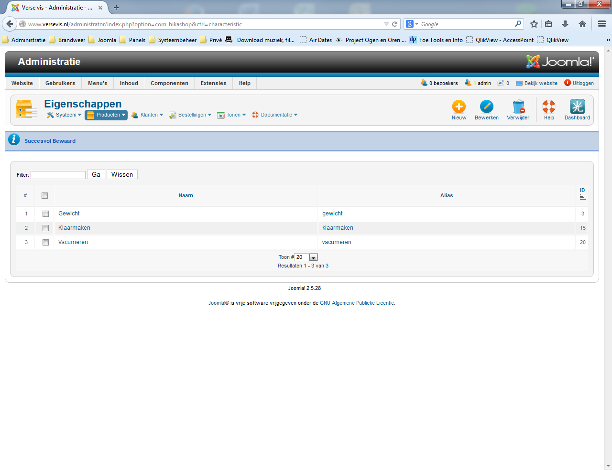Image resolution: width=612 pixels, height=470 pixels.
Task: Click the Bewerken (edit) pencil icon
Action: click(487, 107)
